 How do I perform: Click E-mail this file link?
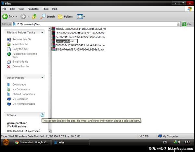(x=20, y=62)
